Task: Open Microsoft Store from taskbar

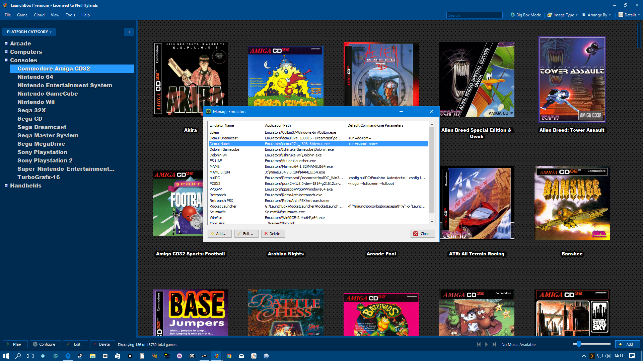Action: coord(118,356)
